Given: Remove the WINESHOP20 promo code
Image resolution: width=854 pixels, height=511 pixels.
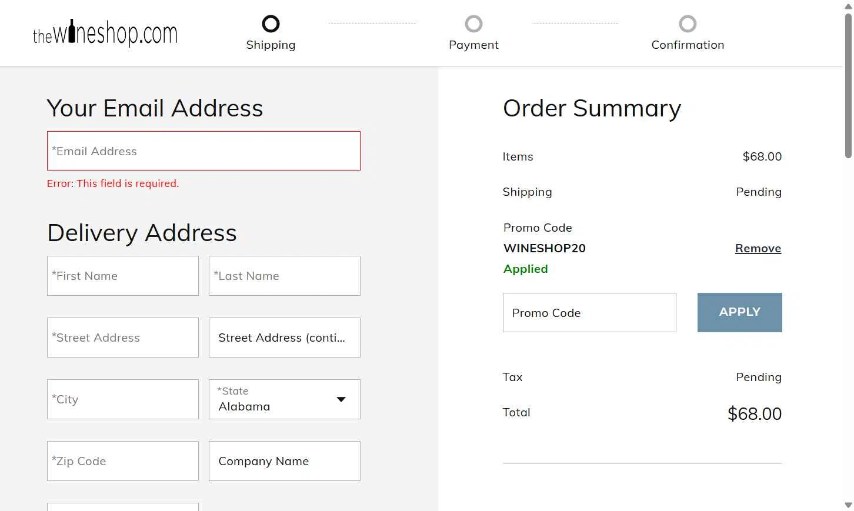Looking at the screenshot, I should [758, 248].
